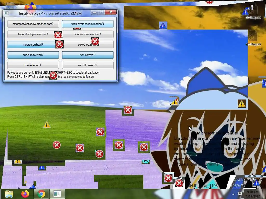
Task: Minimize the MEMZ Payload Panel window
Action: [x=95, y=12]
